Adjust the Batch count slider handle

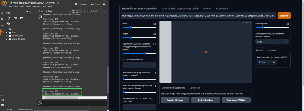pos(124,79)
